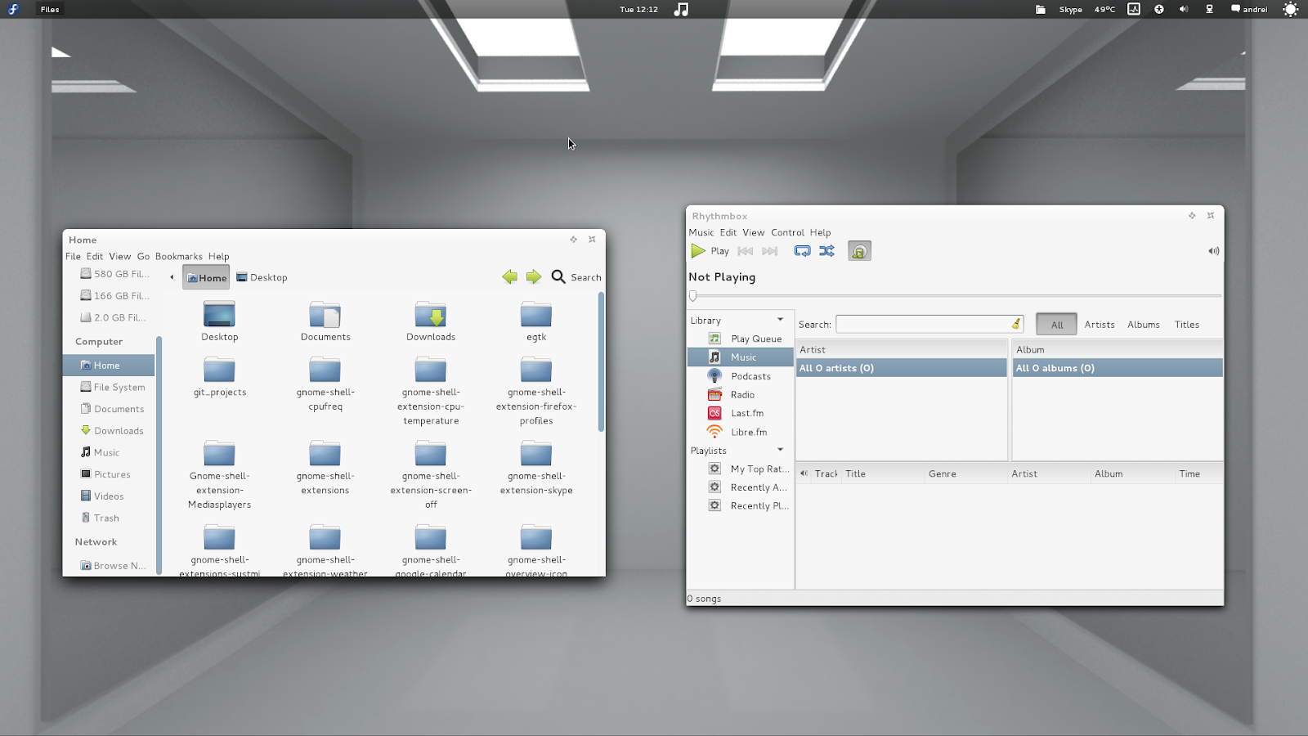1308x736 pixels.
Task: Sort tracks by Time column
Action: pos(1198,473)
